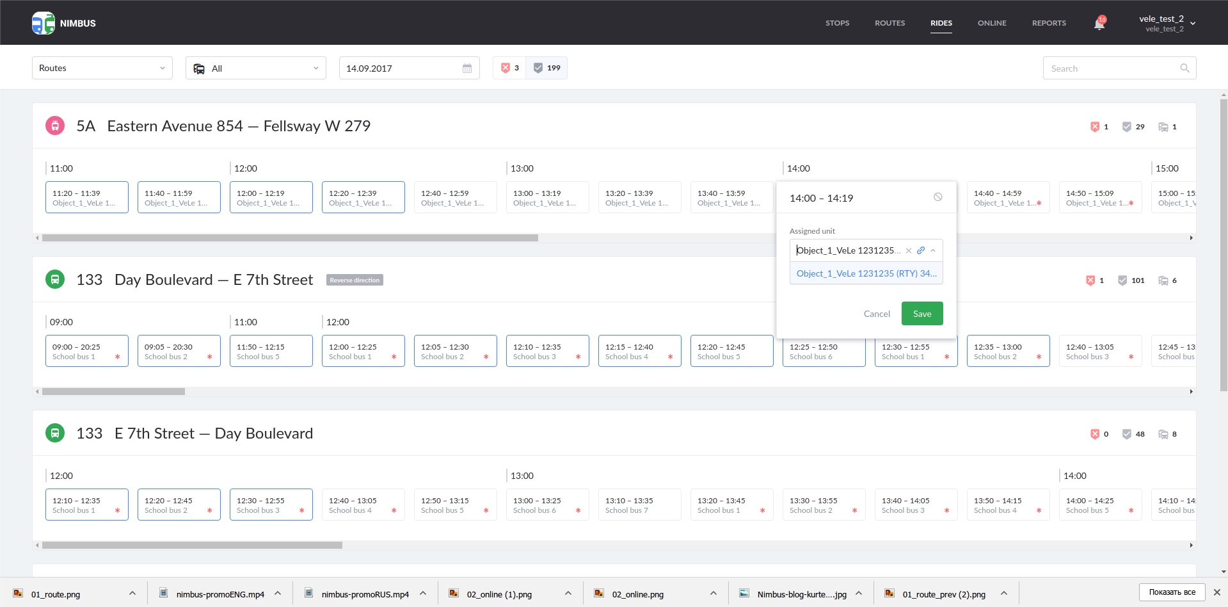
Task: Click the notification bell icon
Action: click(1099, 24)
